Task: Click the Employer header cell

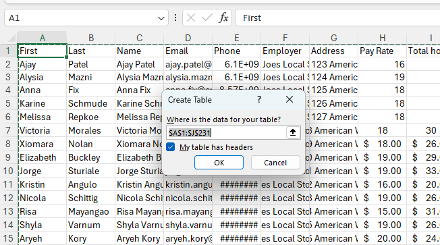Action: pyautogui.click(x=285, y=51)
